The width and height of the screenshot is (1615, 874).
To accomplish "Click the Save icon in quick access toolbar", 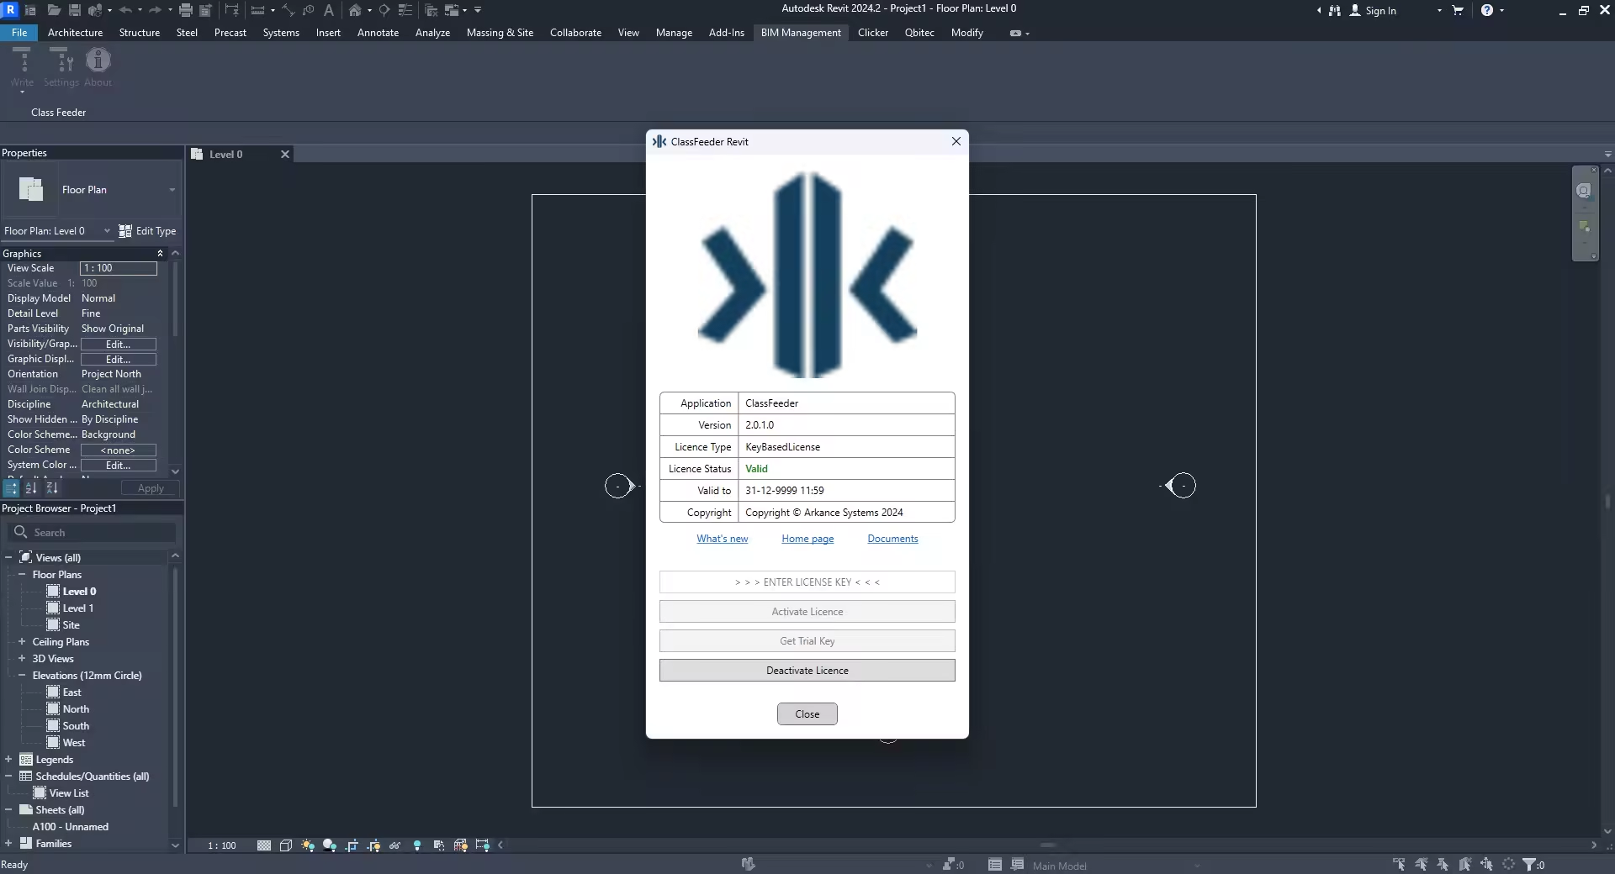I will 75,10.
